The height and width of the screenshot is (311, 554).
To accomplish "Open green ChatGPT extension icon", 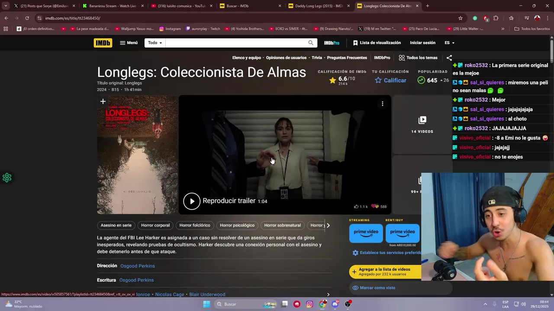I will pyautogui.click(x=475, y=18).
